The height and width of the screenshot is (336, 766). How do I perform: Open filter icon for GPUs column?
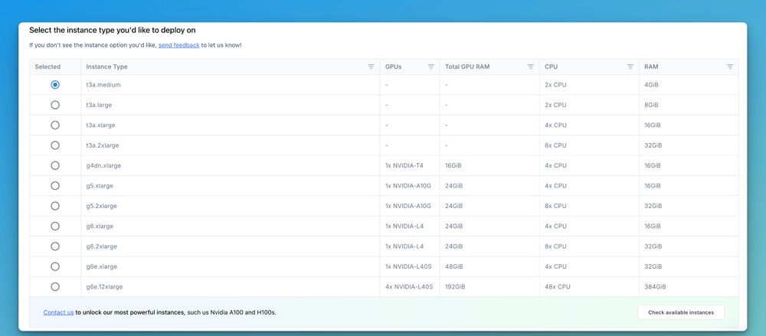coord(431,67)
